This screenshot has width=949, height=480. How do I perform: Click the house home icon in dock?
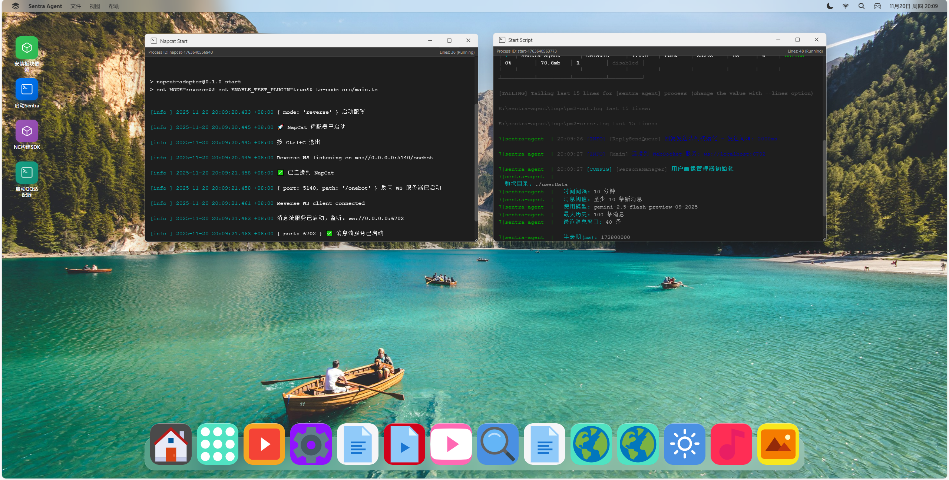(171, 444)
